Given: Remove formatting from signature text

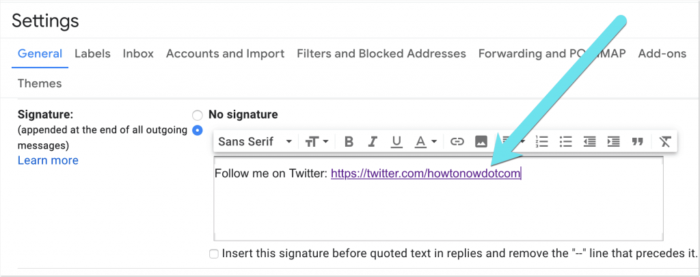Looking at the screenshot, I should (665, 142).
